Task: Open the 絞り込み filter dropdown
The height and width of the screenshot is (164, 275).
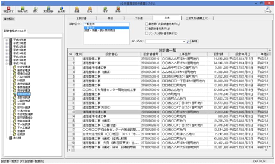Action: pyautogui.click(x=184, y=41)
